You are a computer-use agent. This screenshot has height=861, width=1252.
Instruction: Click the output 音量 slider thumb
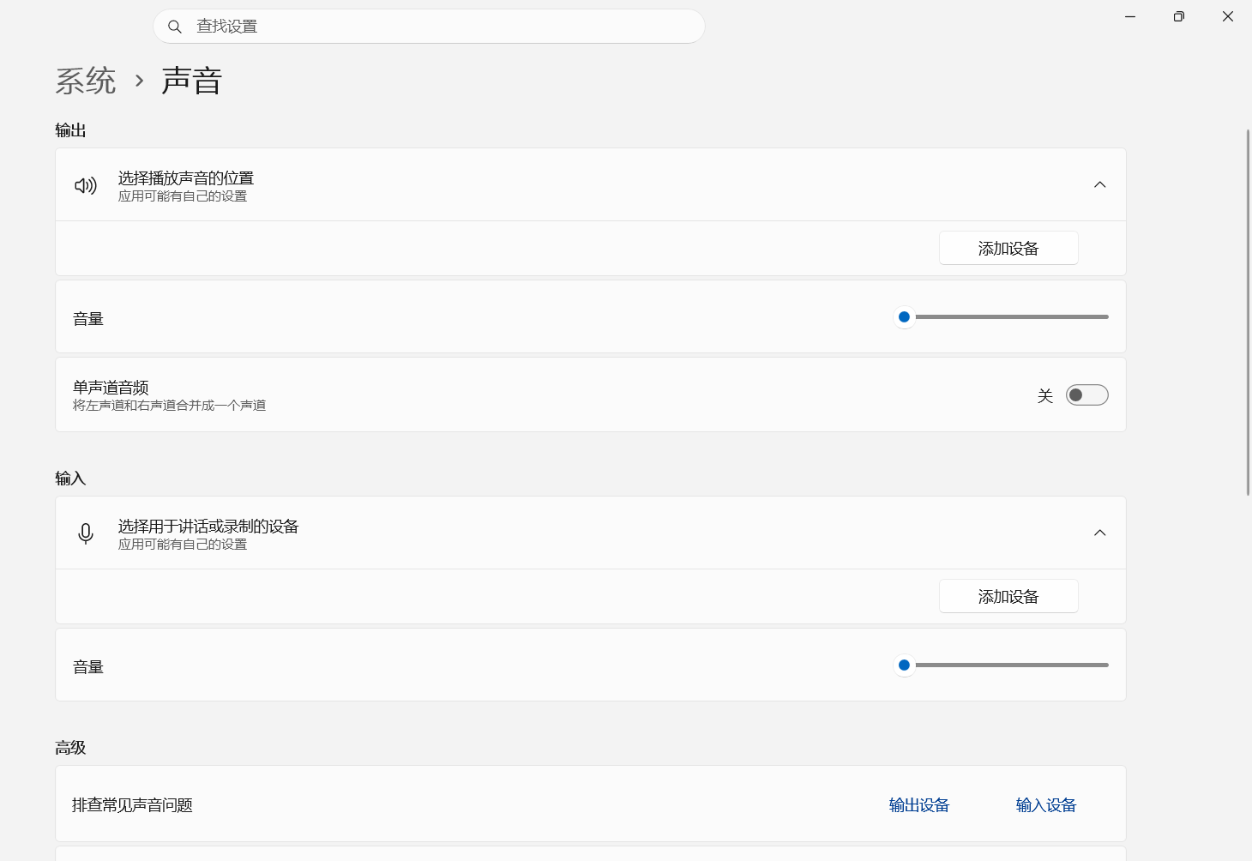(x=904, y=317)
